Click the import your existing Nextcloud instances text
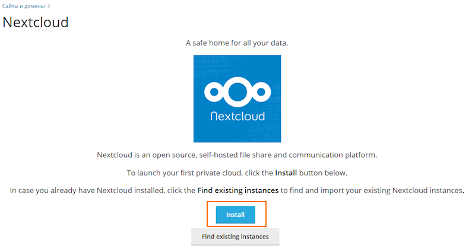The height and width of the screenshot is (252, 475). point(392,190)
